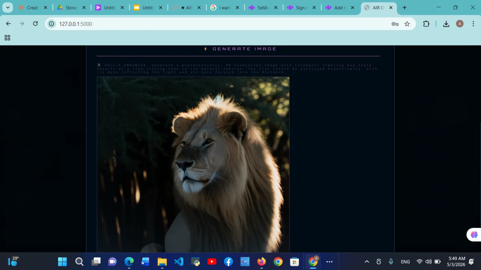The image size is (481, 270).
Task: Open the Chrome three-dot menu
Action: tap(473, 24)
